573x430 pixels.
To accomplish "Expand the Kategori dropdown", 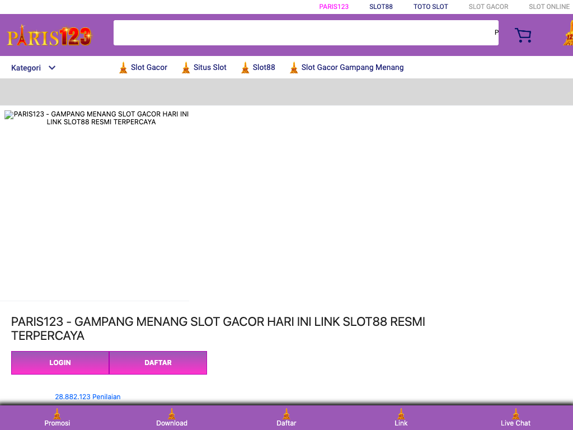I will pos(26,68).
